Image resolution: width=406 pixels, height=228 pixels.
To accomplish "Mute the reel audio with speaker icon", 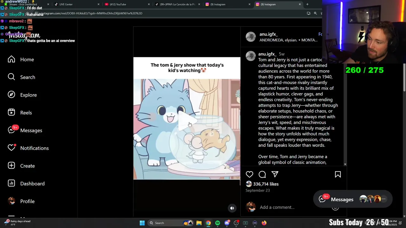I will click(x=232, y=208).
